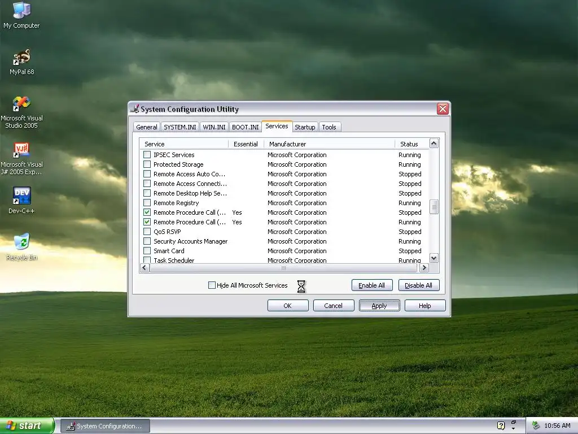Launch Dev-C++ desktop shortcut
The image size is (578, 434).
pyautogui.click(x=21, y=201)
